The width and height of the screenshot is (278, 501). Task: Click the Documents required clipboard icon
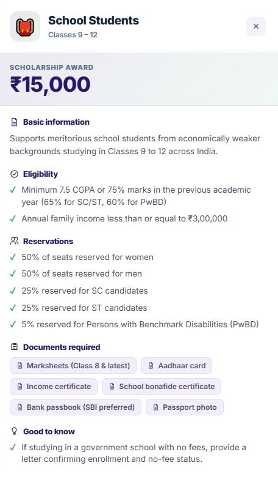click(14, 347)
